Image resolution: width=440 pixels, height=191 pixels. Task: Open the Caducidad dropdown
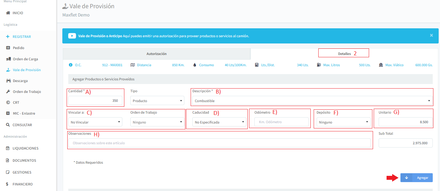point(219,122)
